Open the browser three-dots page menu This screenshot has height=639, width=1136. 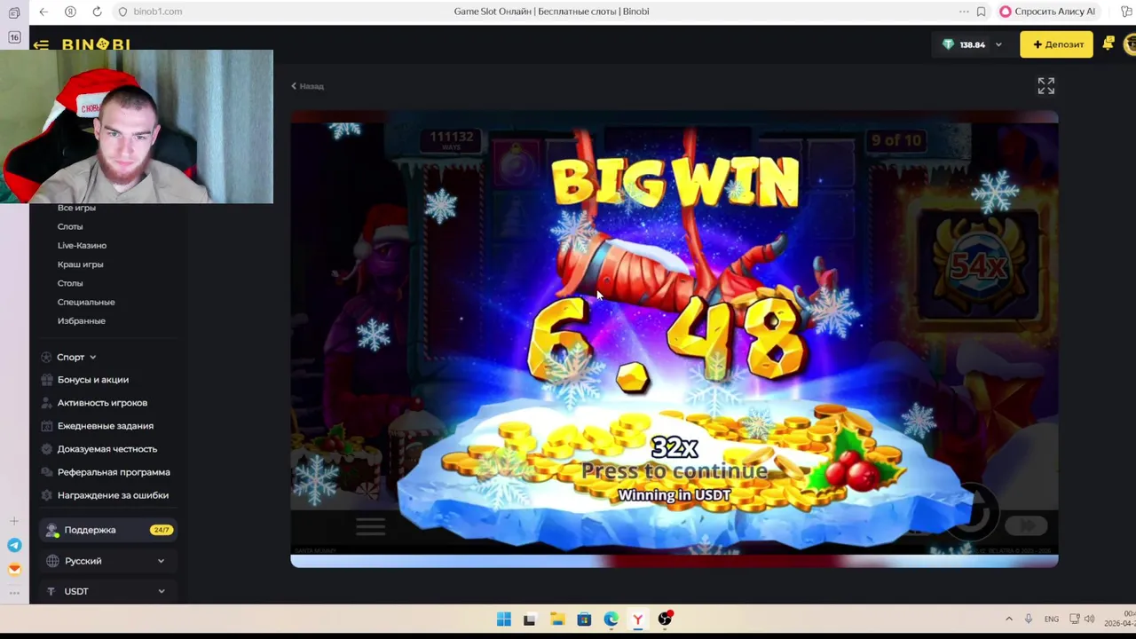(x=964, y=12)
